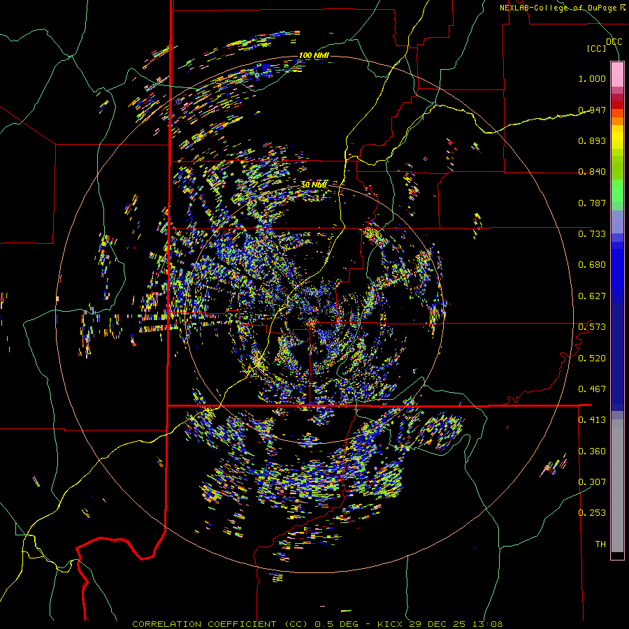
Task: Click the 0.840 legend value
Action: coord(592,172)
